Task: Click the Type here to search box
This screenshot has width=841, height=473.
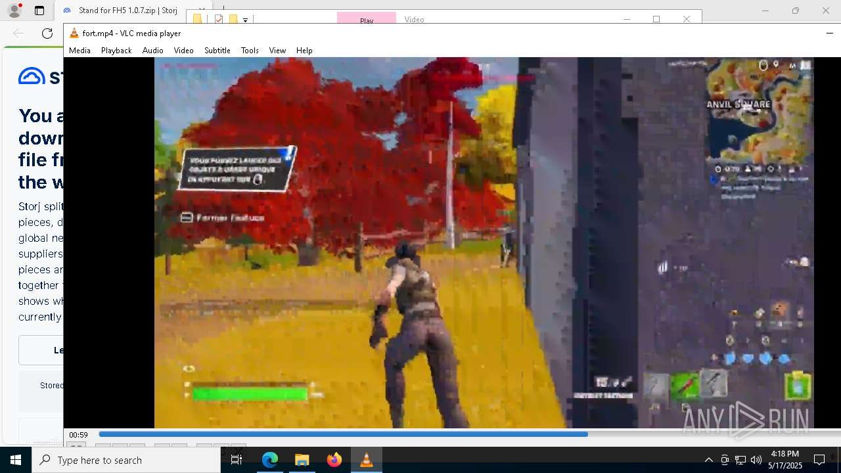Action: [x=126, y=460]
